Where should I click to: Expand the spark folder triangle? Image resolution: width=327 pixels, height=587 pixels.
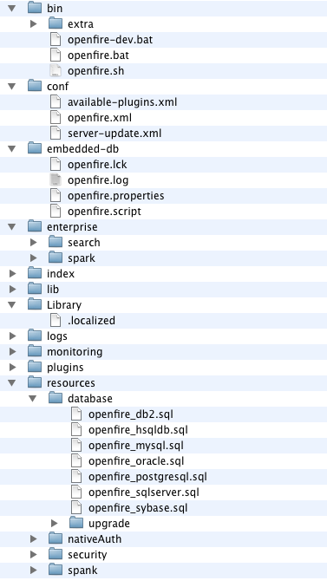pyautogui.click(x=33, y=258)
